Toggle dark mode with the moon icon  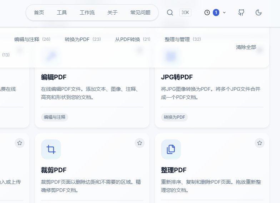pyautogui.click(x=259, y=13)
